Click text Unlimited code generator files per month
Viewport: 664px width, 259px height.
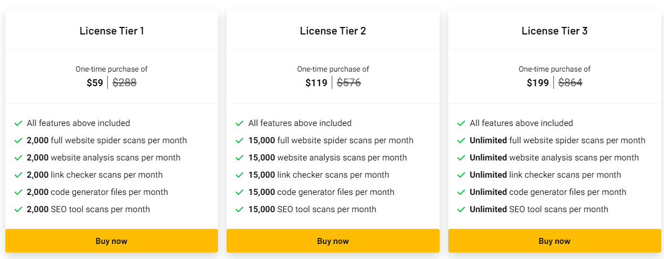[548, 192]
